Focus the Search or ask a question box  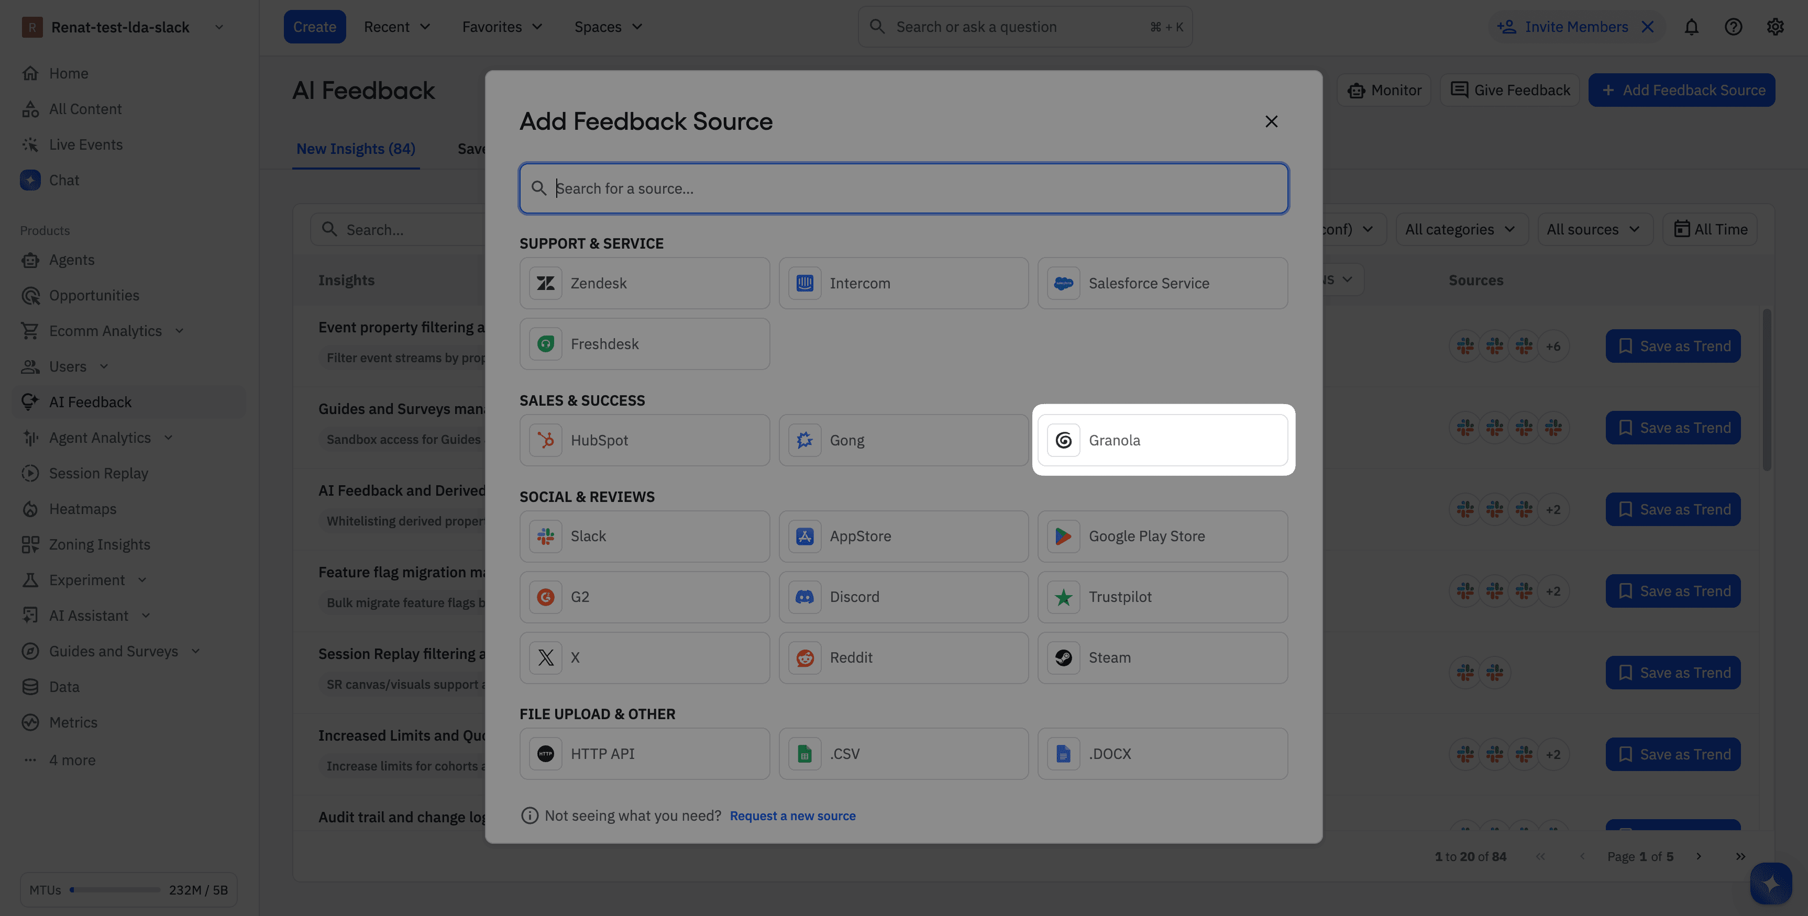click(1024, 27)
